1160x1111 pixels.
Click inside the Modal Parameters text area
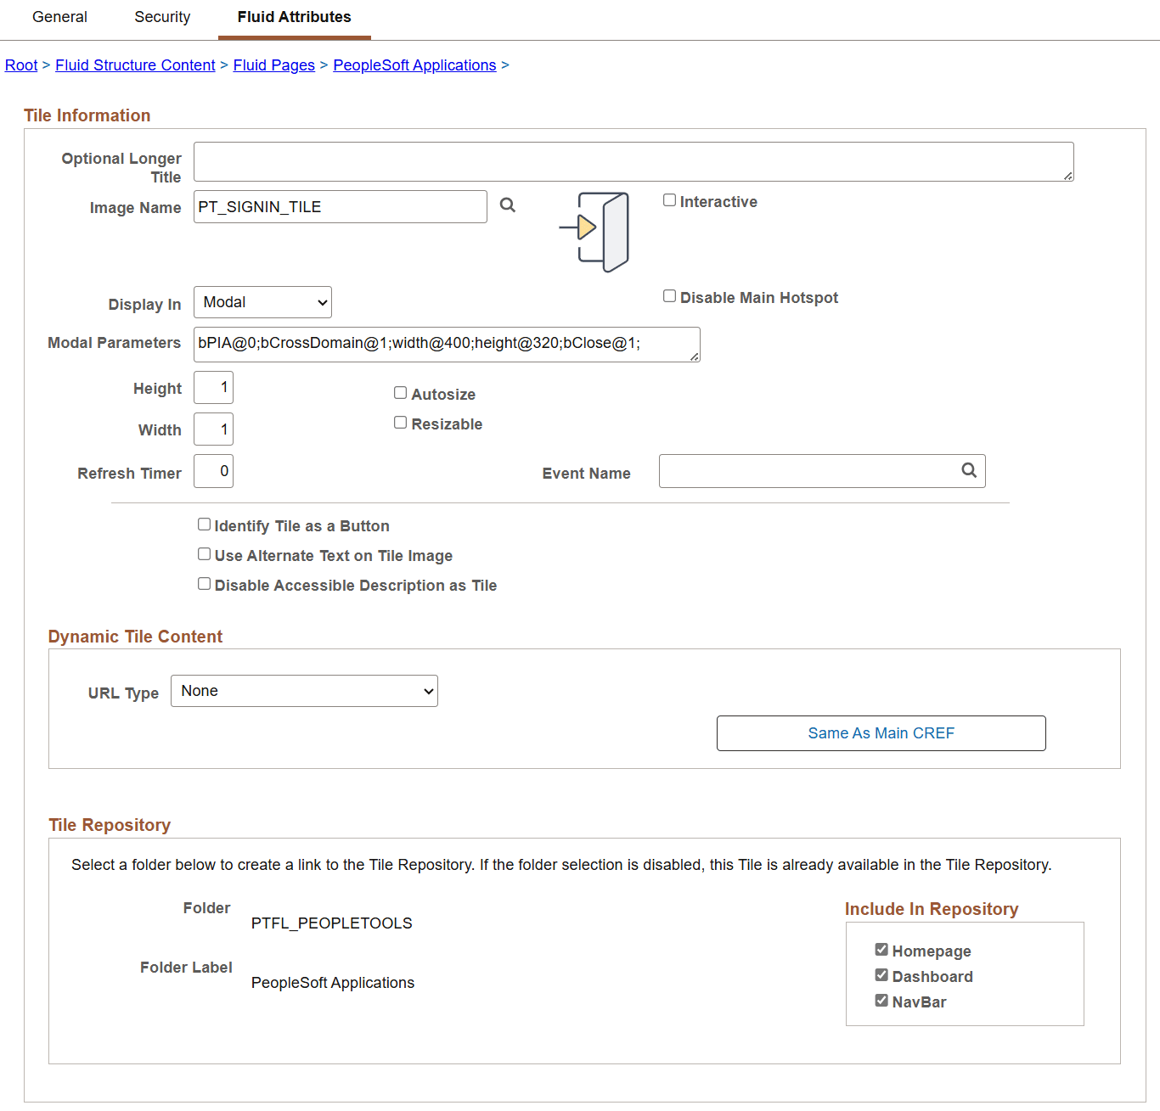click(446, 344)
